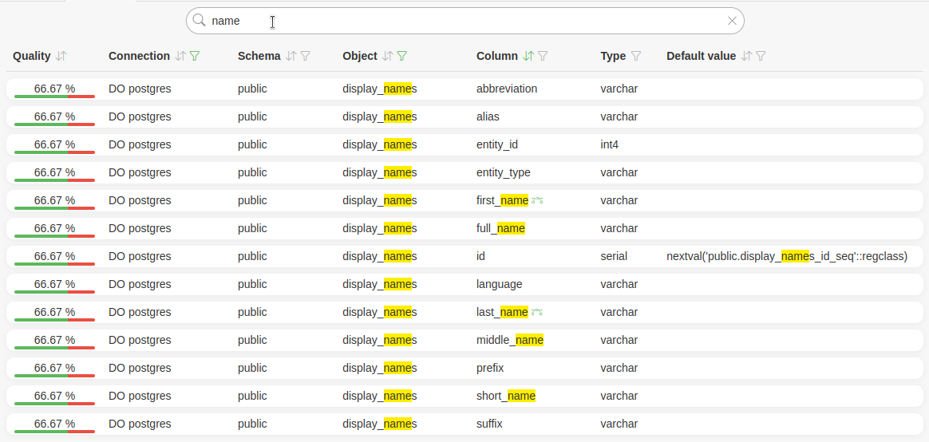
Task: Click the search input containing 'name'
Action: 463,21
